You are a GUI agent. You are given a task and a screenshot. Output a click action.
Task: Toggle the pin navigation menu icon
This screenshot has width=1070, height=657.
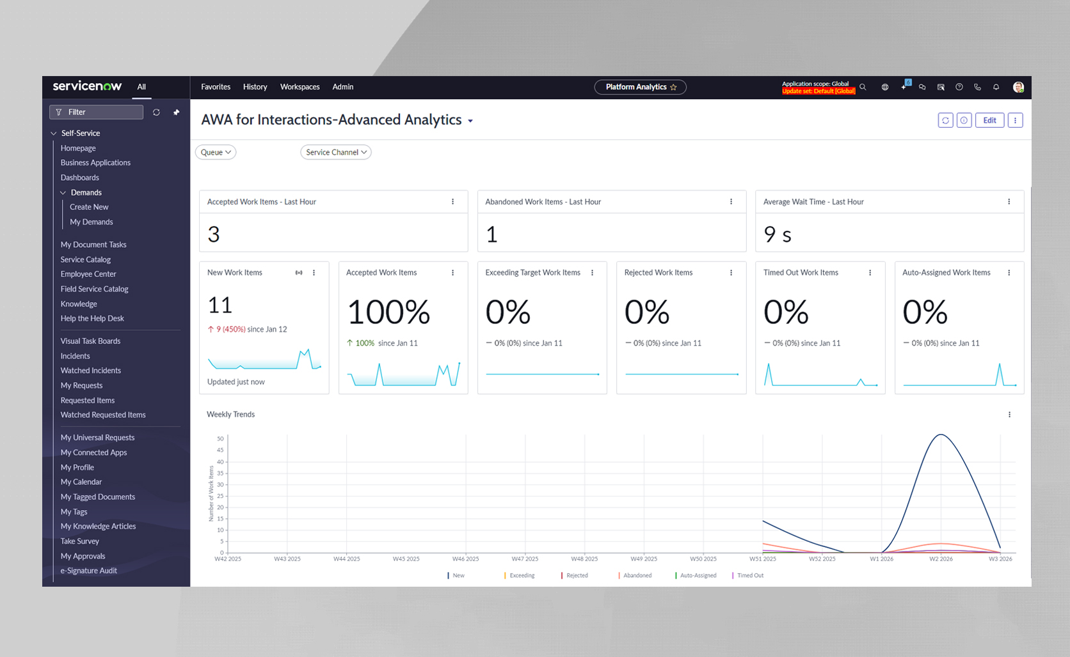click(x=176, y=112)
